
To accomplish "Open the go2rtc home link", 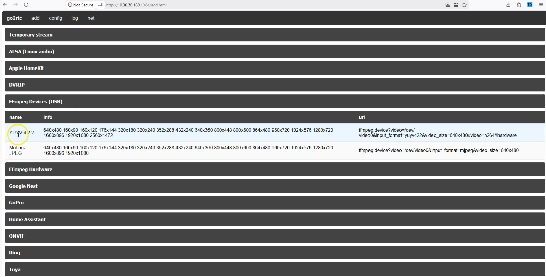I will tap(14, 18).
